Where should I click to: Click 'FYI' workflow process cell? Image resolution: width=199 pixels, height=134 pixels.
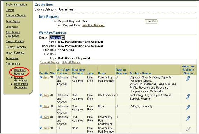[x=59, y=128]
